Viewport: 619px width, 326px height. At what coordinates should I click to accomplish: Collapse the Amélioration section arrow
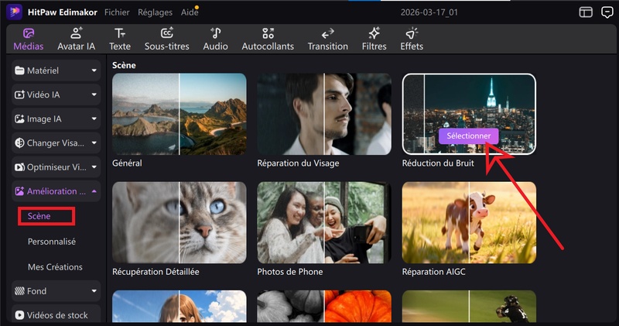coord(94,191)
